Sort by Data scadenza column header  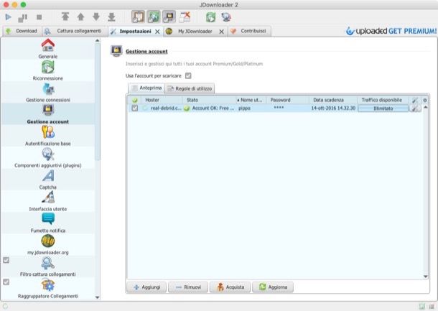click(x=333, y=100)
